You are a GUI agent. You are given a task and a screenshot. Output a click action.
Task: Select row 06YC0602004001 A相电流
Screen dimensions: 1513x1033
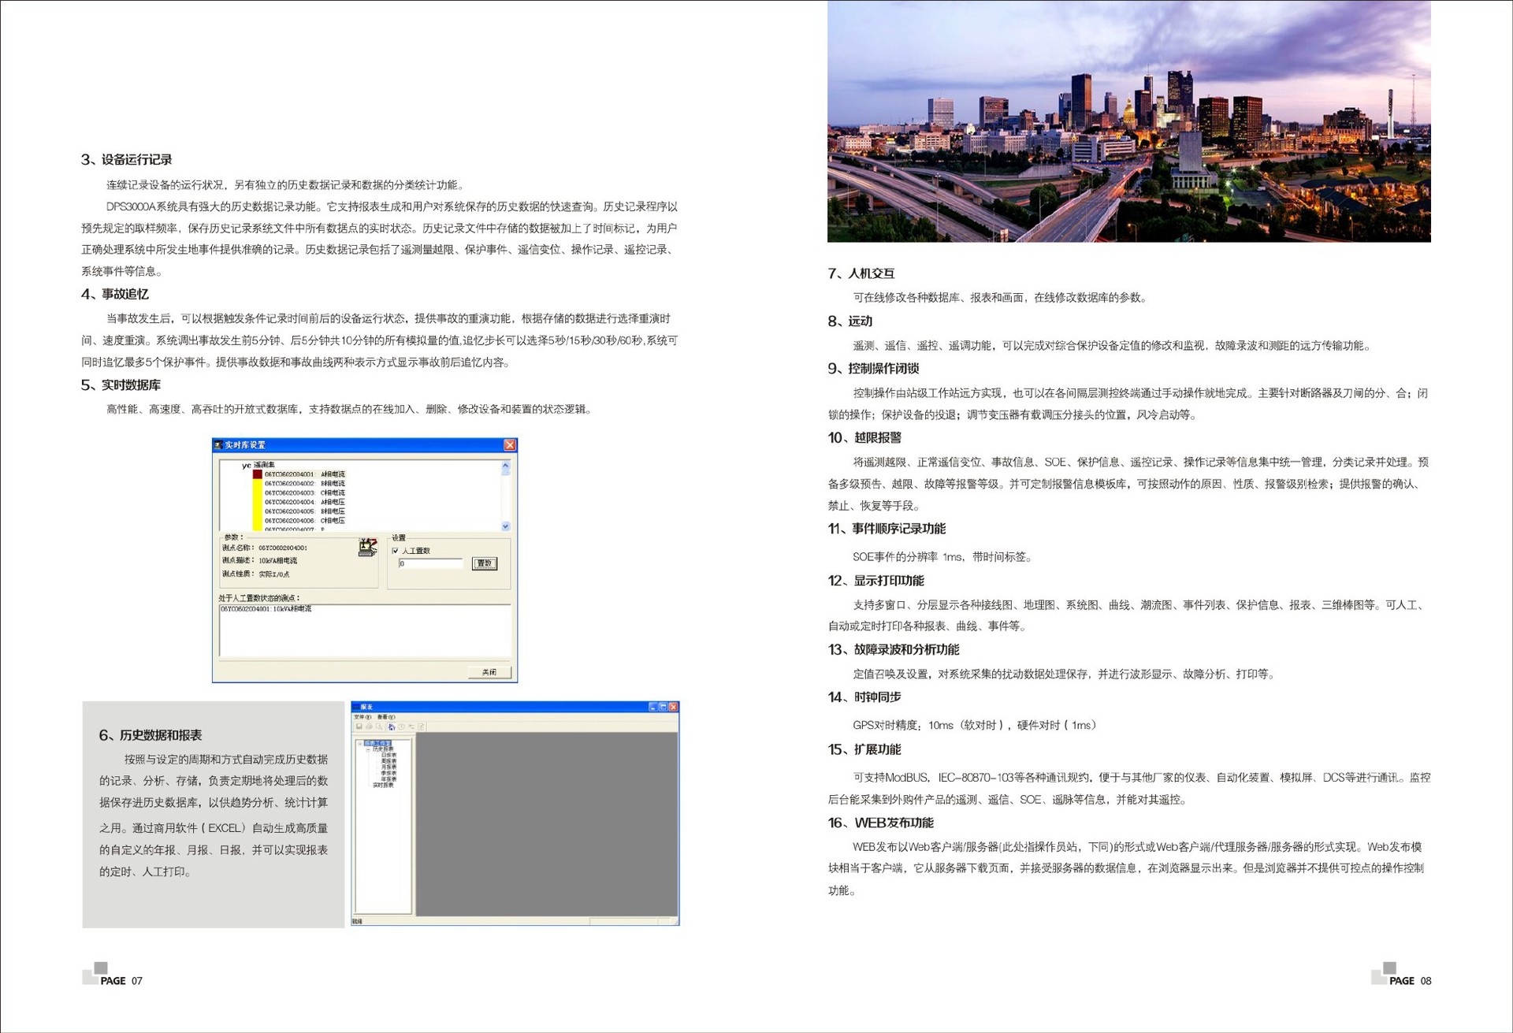(304, 474)
